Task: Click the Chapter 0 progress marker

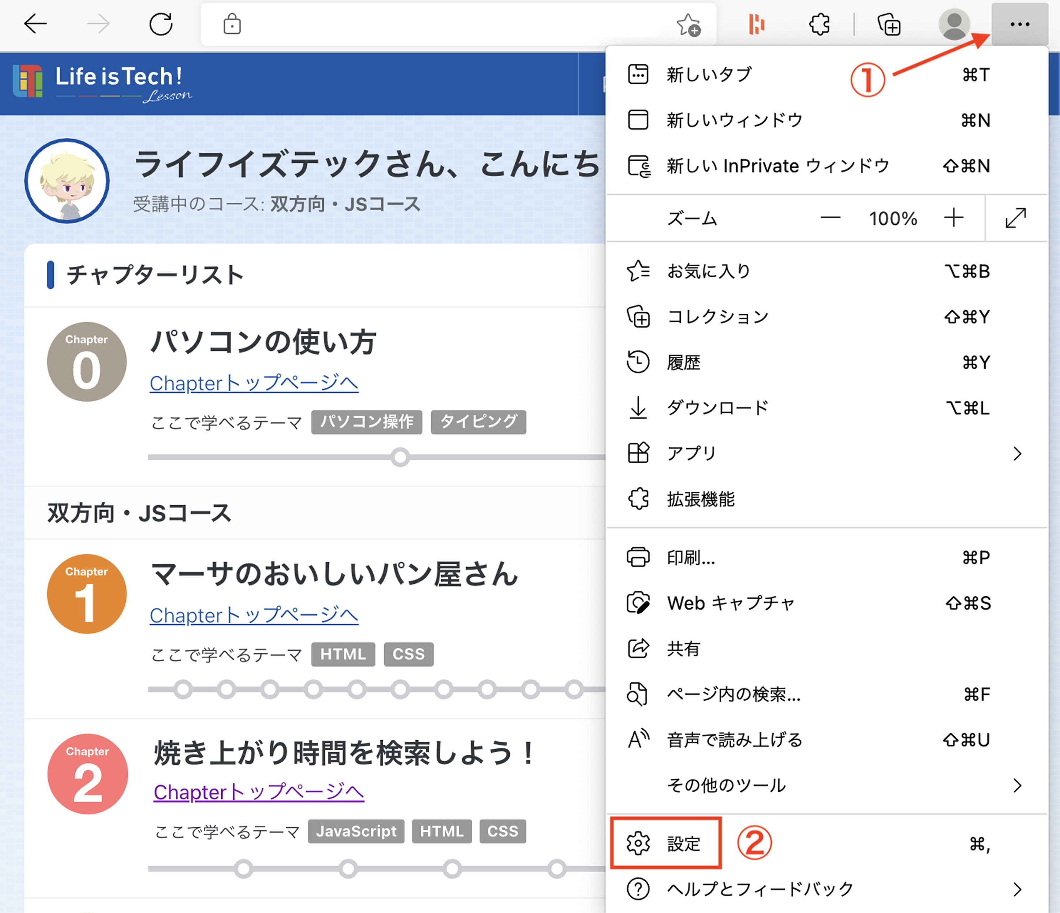Action: pos(400,457)
